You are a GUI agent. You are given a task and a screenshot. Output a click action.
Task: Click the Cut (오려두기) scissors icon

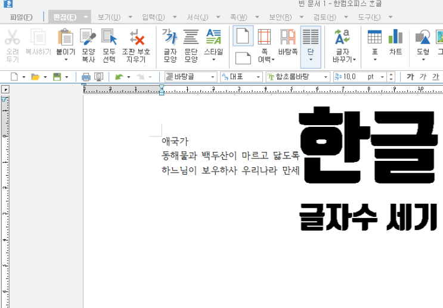[x=13, y=38]
